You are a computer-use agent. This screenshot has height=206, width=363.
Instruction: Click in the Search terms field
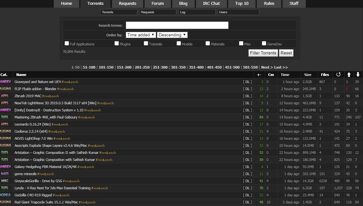(x=177, y=25)
